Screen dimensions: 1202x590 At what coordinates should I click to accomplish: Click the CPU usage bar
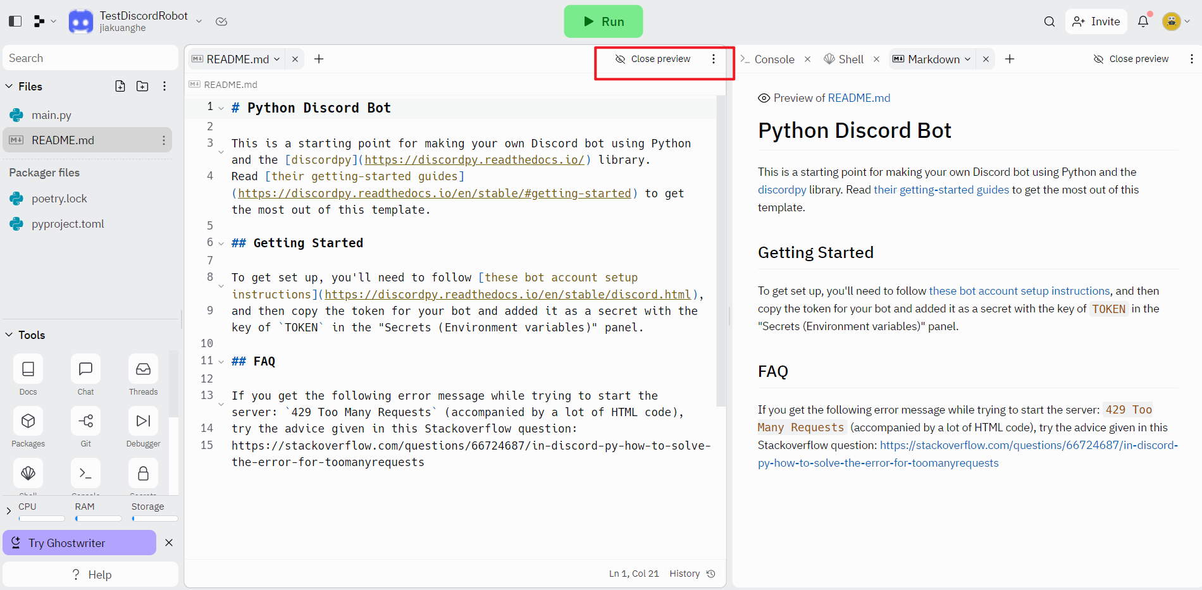coord(42,519)
